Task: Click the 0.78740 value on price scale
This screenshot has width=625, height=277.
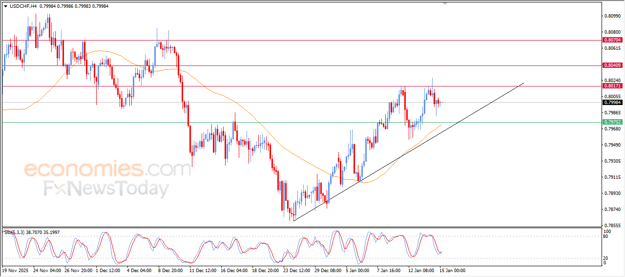Action: click(612, 209)
